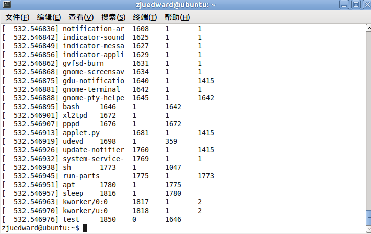Click the text kworker/u:0

[85, 211]
